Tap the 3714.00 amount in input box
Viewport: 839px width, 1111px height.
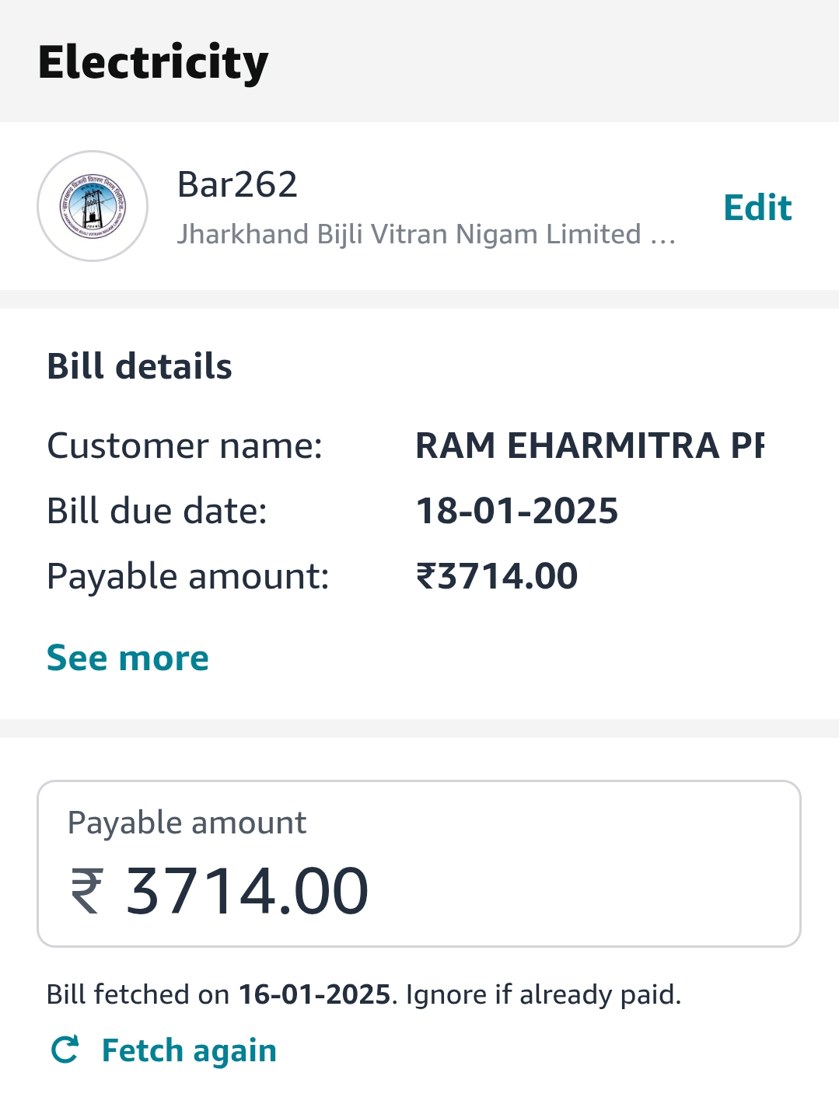(247, 891)
